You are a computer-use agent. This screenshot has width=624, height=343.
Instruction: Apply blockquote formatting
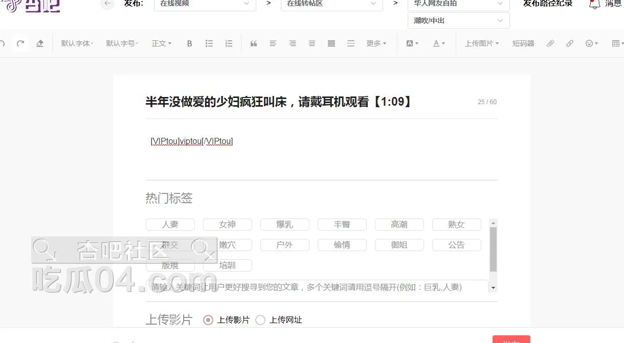point(253,44)
